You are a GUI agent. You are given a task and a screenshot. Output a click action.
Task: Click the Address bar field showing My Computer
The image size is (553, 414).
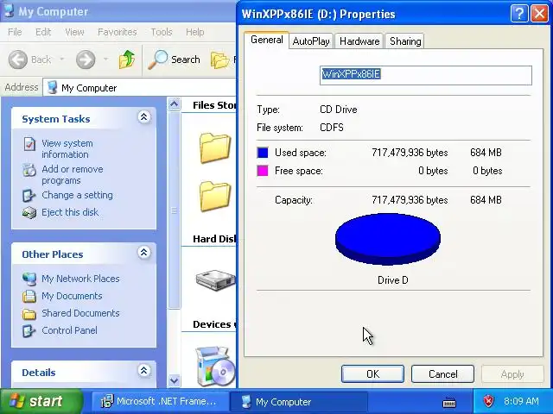point(140,87)
